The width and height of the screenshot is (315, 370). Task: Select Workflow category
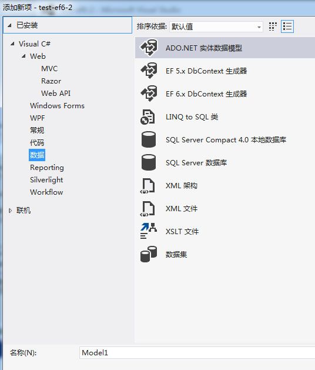pos(46,192)
